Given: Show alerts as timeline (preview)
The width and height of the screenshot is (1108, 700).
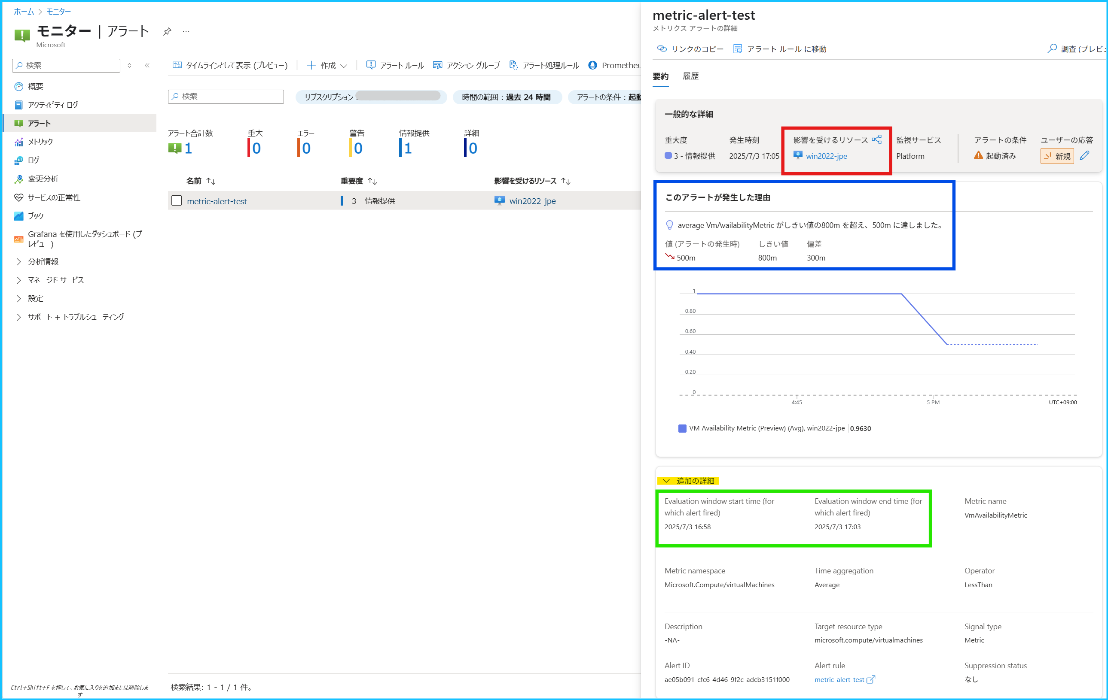Looking at the screenshot, I should tap(230, 65).
